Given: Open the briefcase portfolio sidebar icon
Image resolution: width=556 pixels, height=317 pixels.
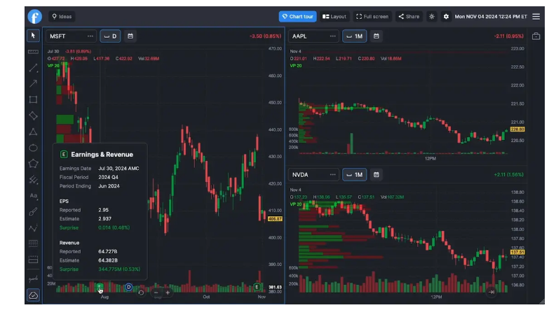Looking at the screenshot, I should pos(536,36).
